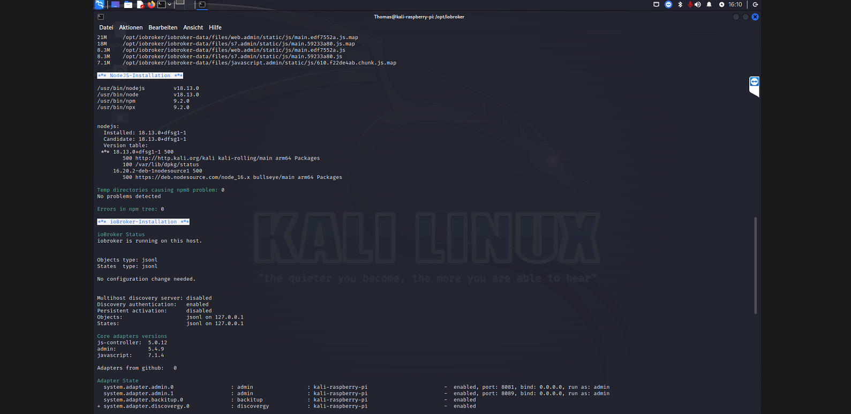Click the 'Errors in npm tree: 0' line
The height and width of the screenshot is (414, 851).
tap(131, 209)
